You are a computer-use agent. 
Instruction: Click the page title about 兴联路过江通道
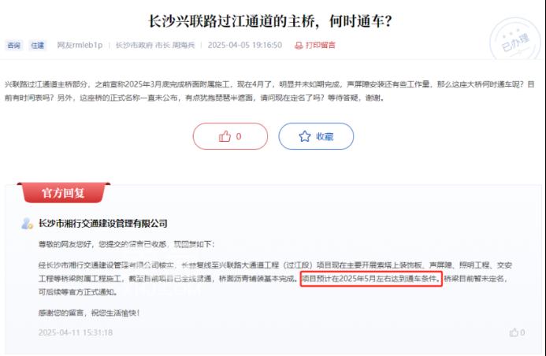coord(270,21)
